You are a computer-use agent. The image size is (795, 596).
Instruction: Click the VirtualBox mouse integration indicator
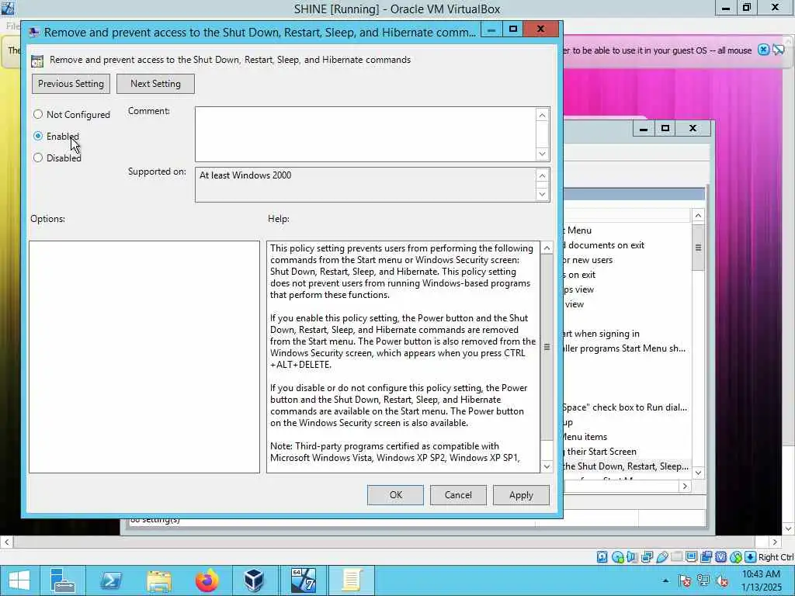tap(735, 557)
